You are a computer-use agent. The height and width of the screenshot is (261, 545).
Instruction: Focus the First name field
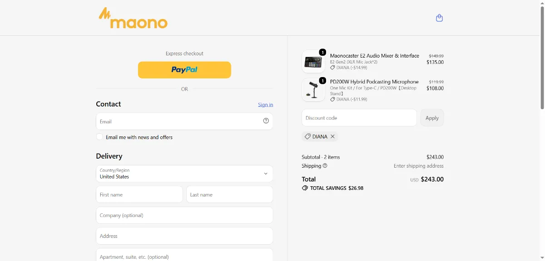tap(139, 194)
